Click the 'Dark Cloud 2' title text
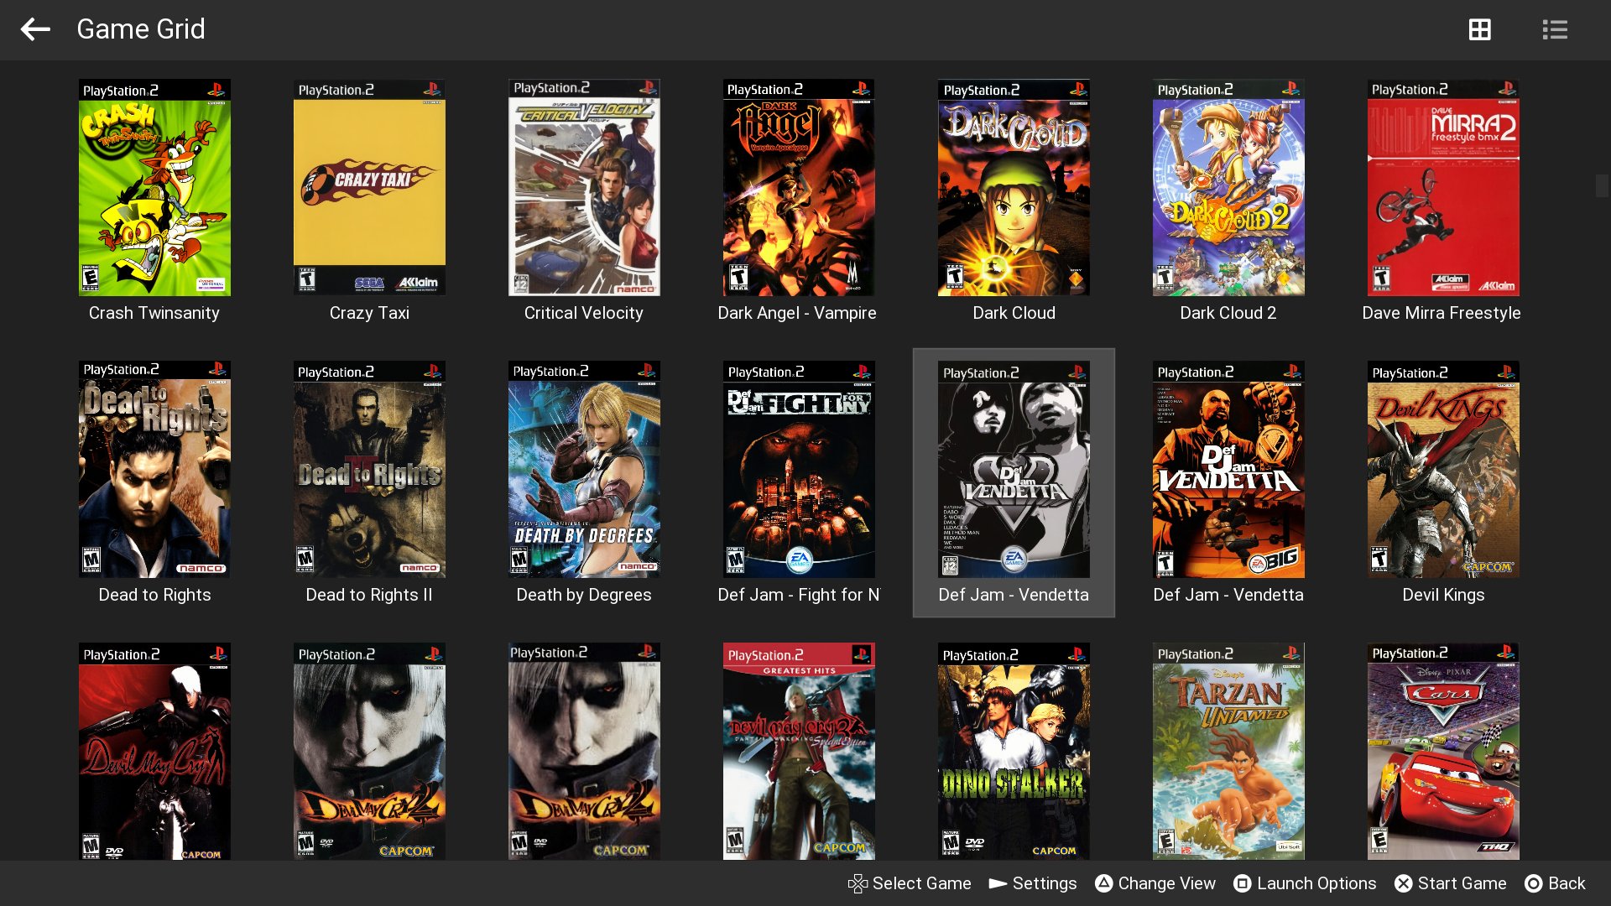The image size is (1611, 906). (1228, 313)
